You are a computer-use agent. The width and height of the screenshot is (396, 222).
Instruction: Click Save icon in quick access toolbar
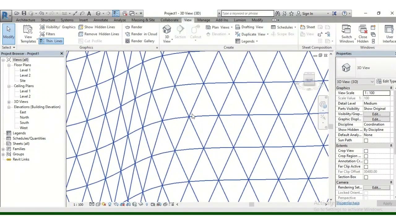(24, 14)
